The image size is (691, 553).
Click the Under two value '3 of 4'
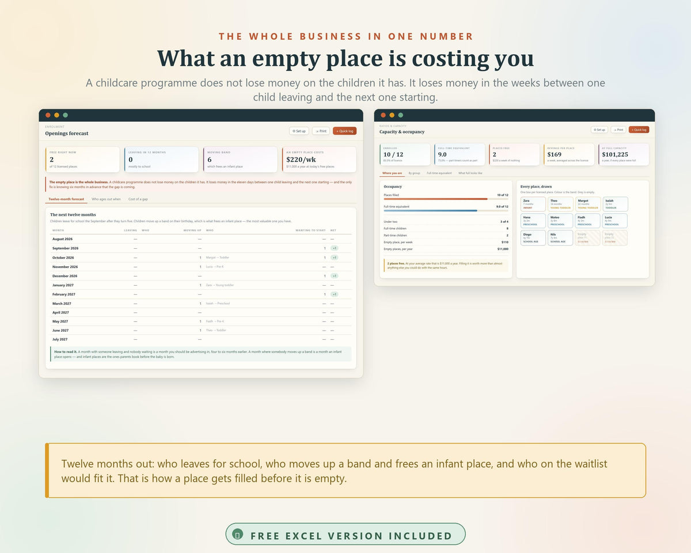coord(504,221)
